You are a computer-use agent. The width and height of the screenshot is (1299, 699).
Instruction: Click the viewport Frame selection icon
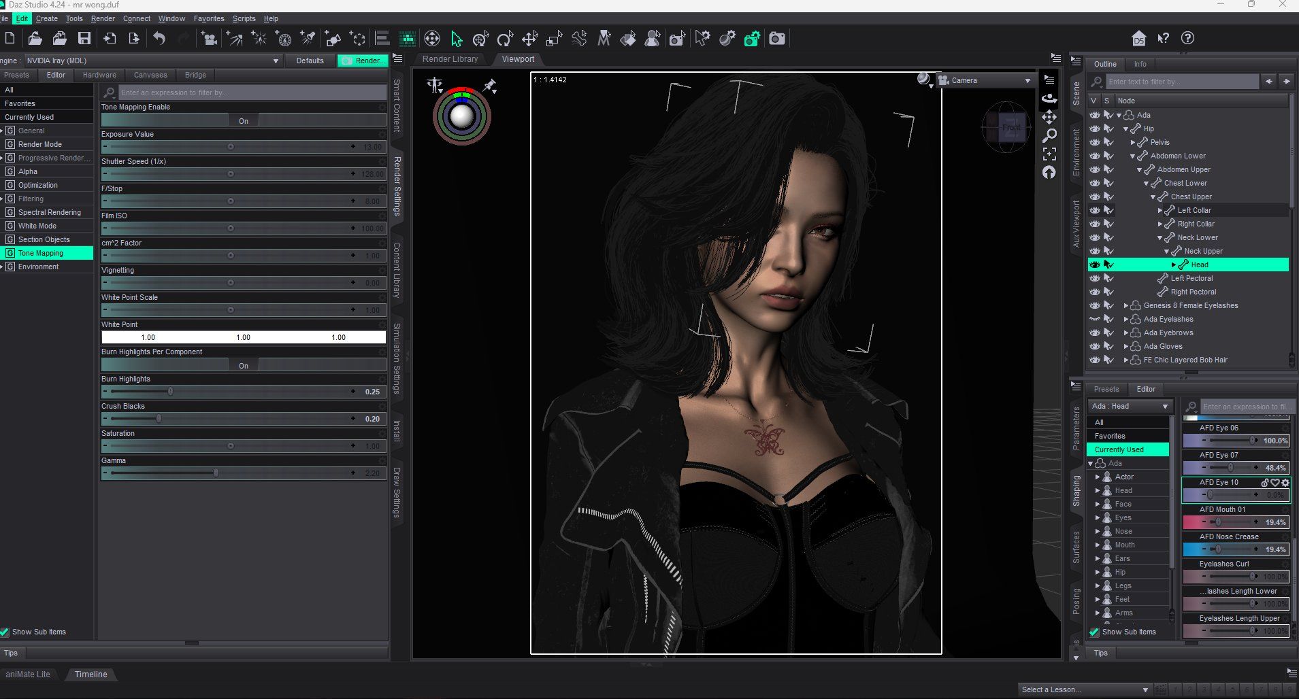pos(1049,154)
